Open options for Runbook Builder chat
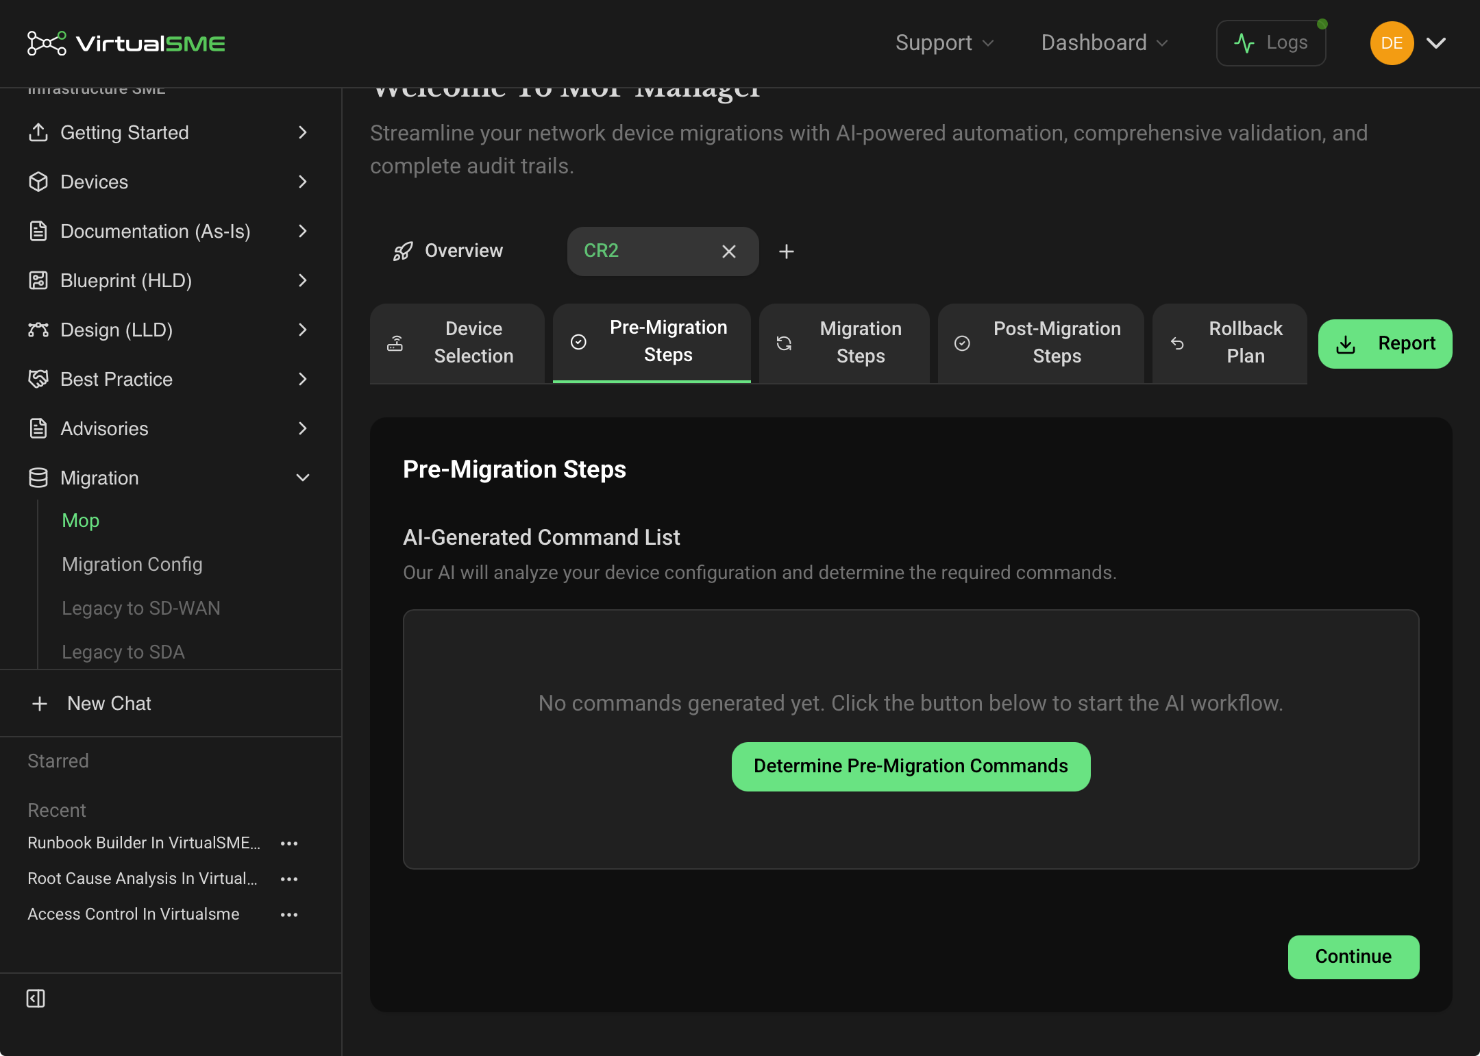The image size is (1480, 1056). pyautogui.click(x=289, y=844)
